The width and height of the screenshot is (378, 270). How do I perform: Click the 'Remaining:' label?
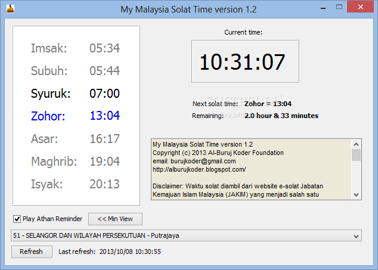(x=208, y=116)
